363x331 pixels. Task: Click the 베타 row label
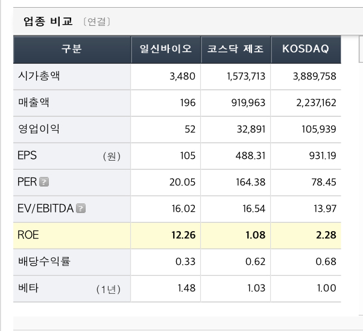pos(28,288)
